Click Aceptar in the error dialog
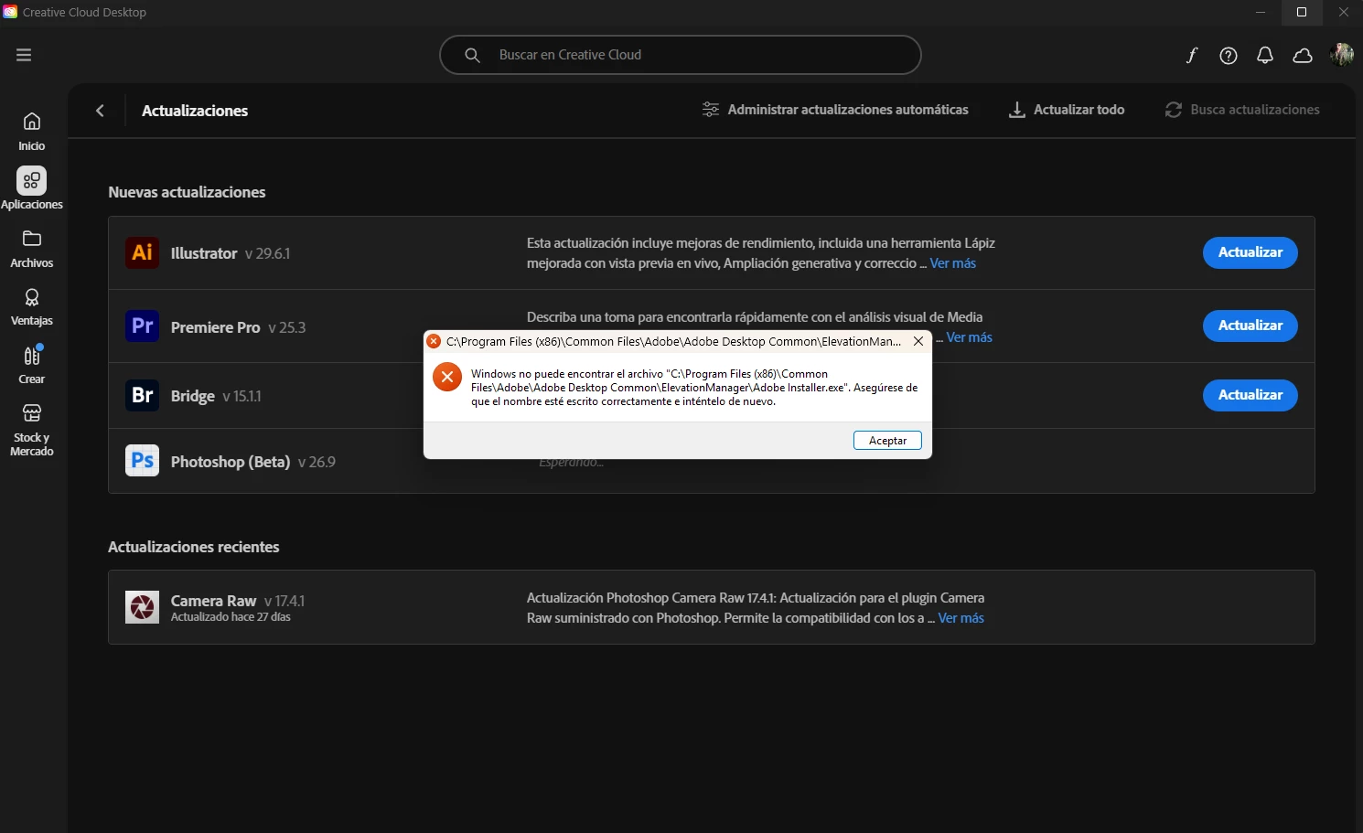The image size is (1363, 833). pos(887,441)
